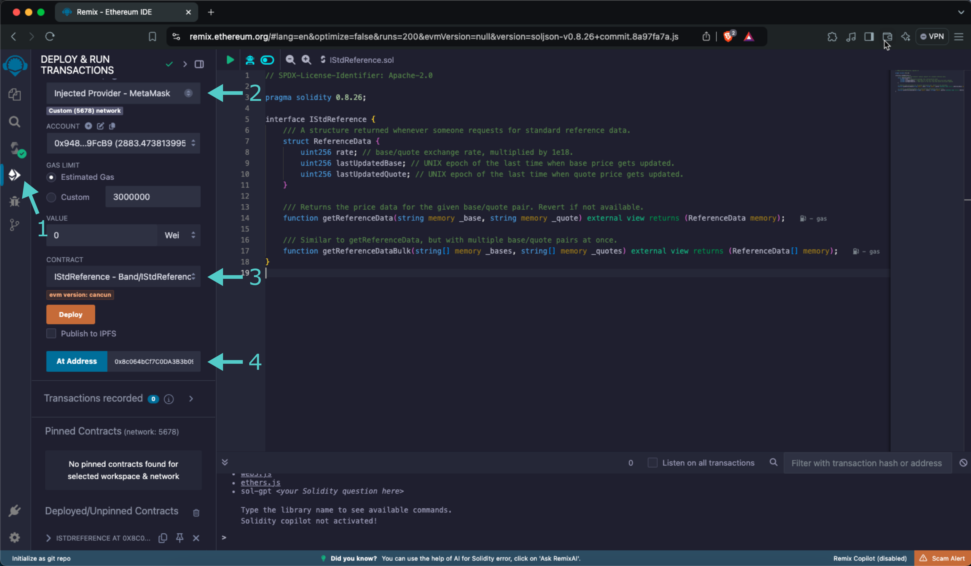This screenshot has height=566, width=971.
Task: Click the edit pencil icon next to ACCOUNT
Action: tap(100, 126)
